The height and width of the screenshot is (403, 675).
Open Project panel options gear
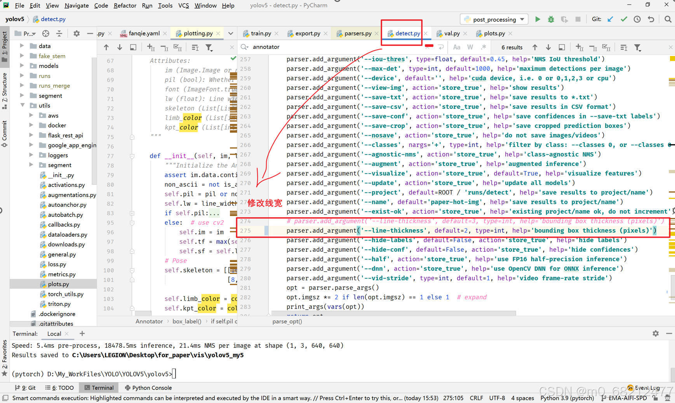point(76,33)
